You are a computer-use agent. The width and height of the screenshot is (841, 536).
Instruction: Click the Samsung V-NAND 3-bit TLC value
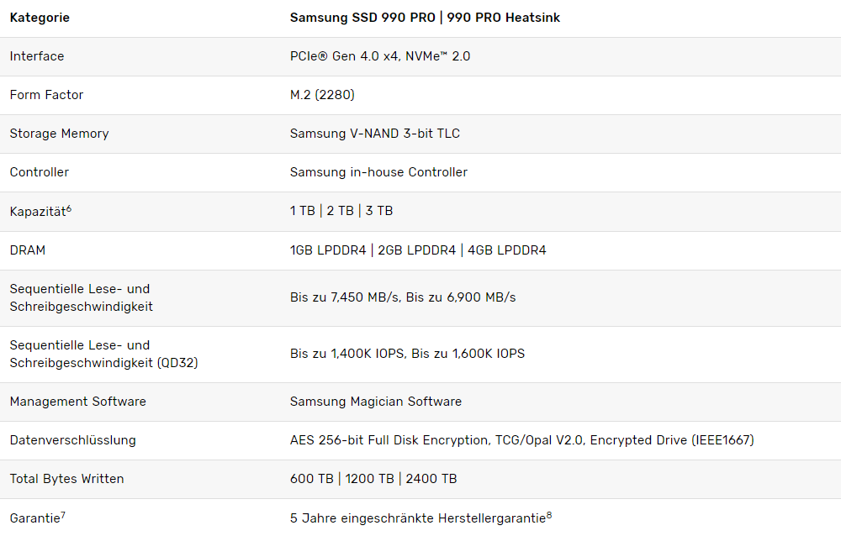[375, 134]
